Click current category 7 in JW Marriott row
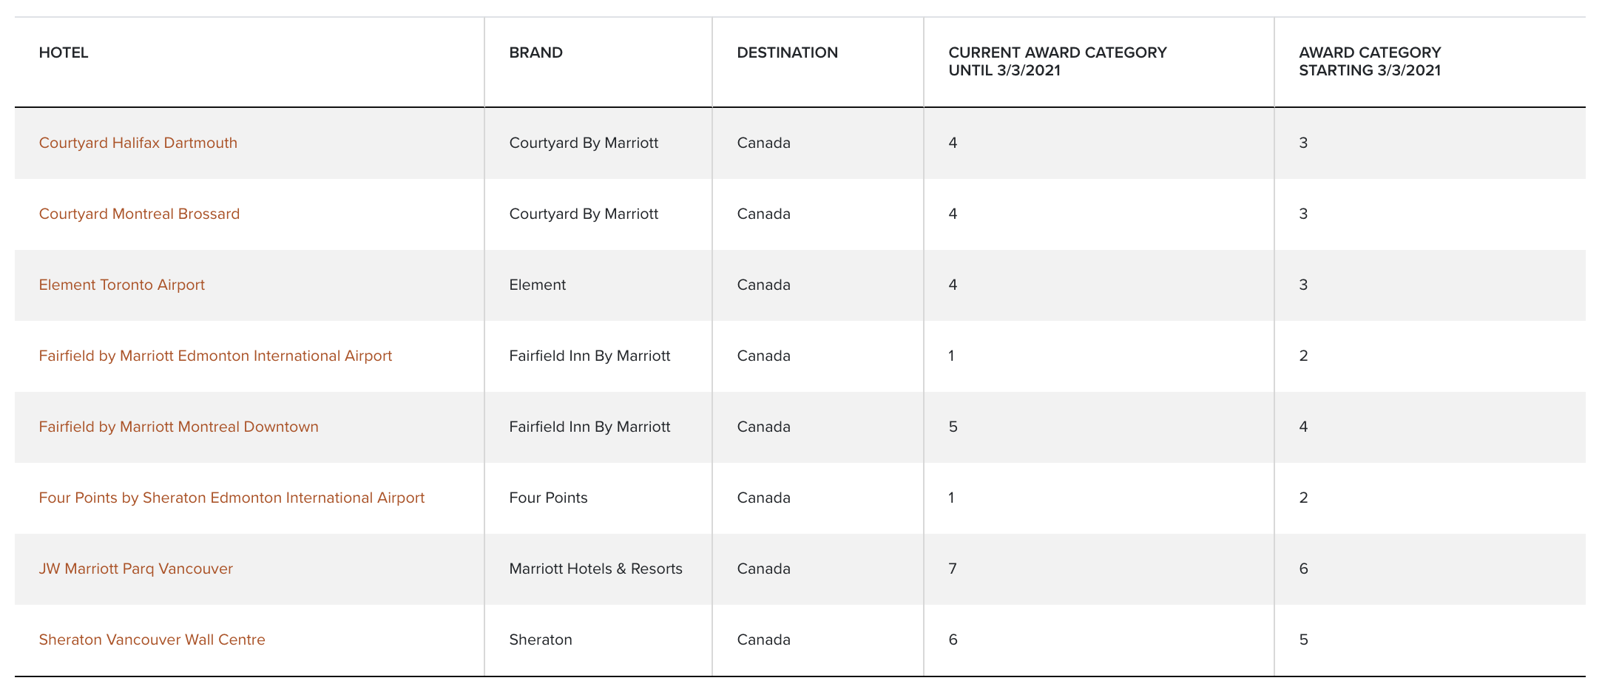 click(953, 569)
